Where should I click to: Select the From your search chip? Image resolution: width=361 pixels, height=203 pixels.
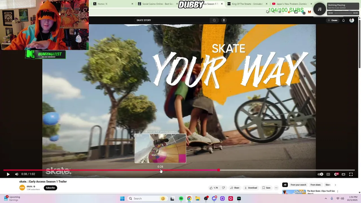298,185
